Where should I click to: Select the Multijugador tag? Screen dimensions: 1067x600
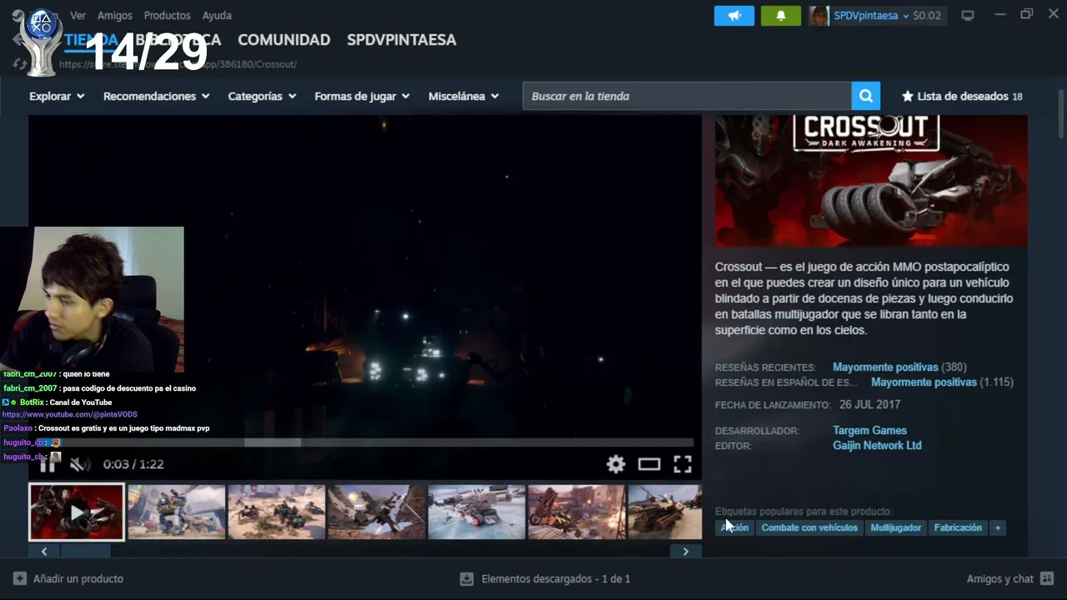point(896,527)
